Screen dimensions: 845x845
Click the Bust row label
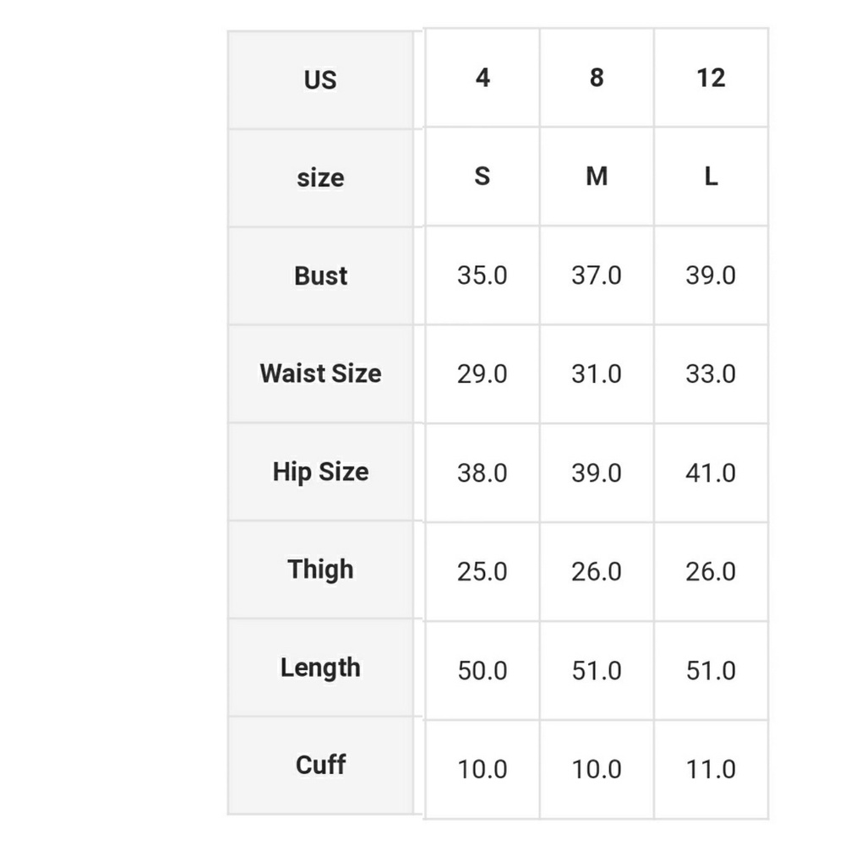[x=320, y=275]
